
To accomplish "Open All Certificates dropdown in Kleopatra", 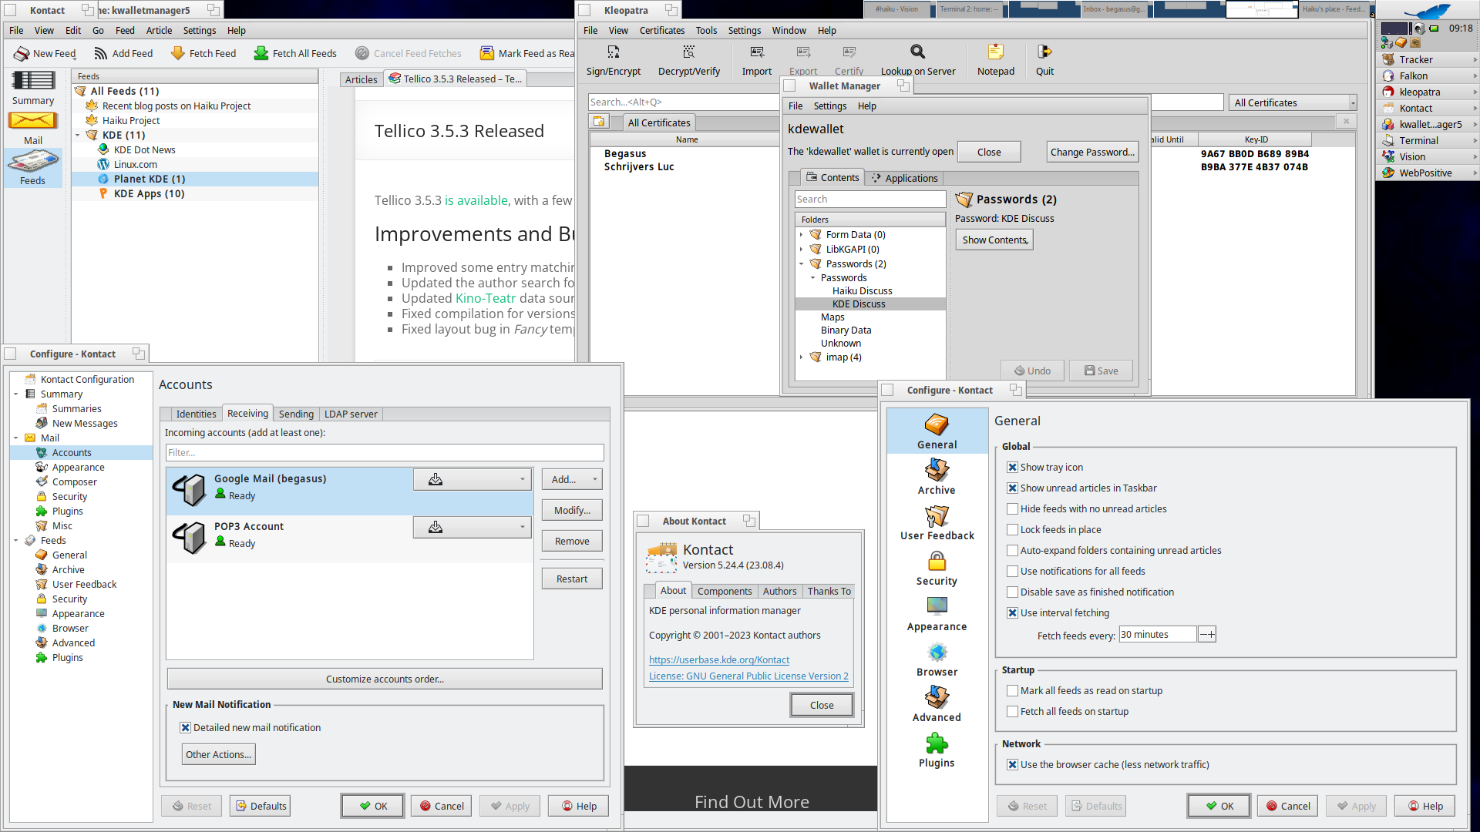I will [x=1293, y=102].
